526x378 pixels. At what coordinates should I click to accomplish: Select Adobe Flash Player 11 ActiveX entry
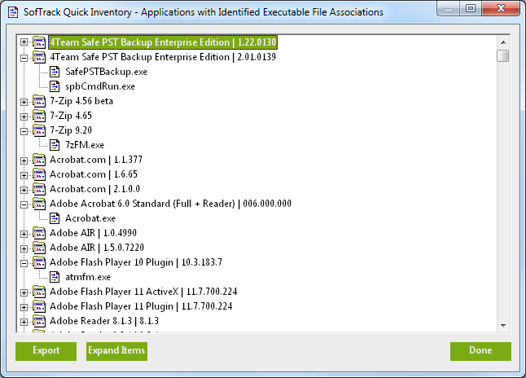[143, 292]
